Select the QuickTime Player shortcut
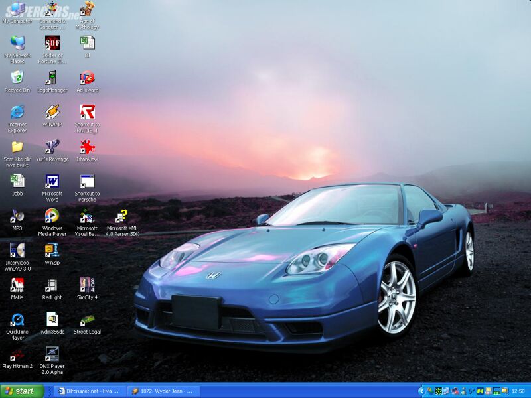Viewport: 531px width, 398px height. (17, 320)
